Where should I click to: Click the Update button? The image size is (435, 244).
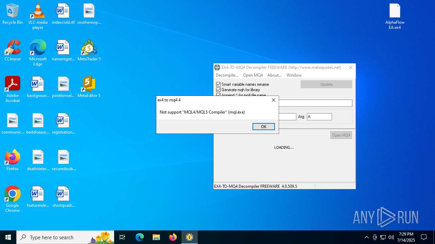click(x=326, y=84)
